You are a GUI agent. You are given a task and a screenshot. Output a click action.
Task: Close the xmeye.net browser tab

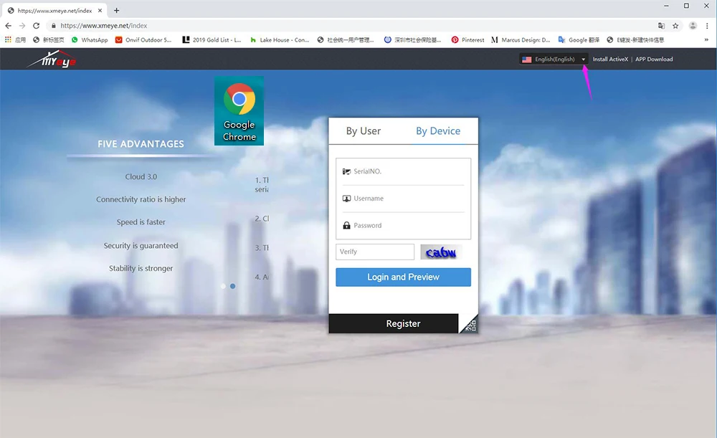(100, 10)
